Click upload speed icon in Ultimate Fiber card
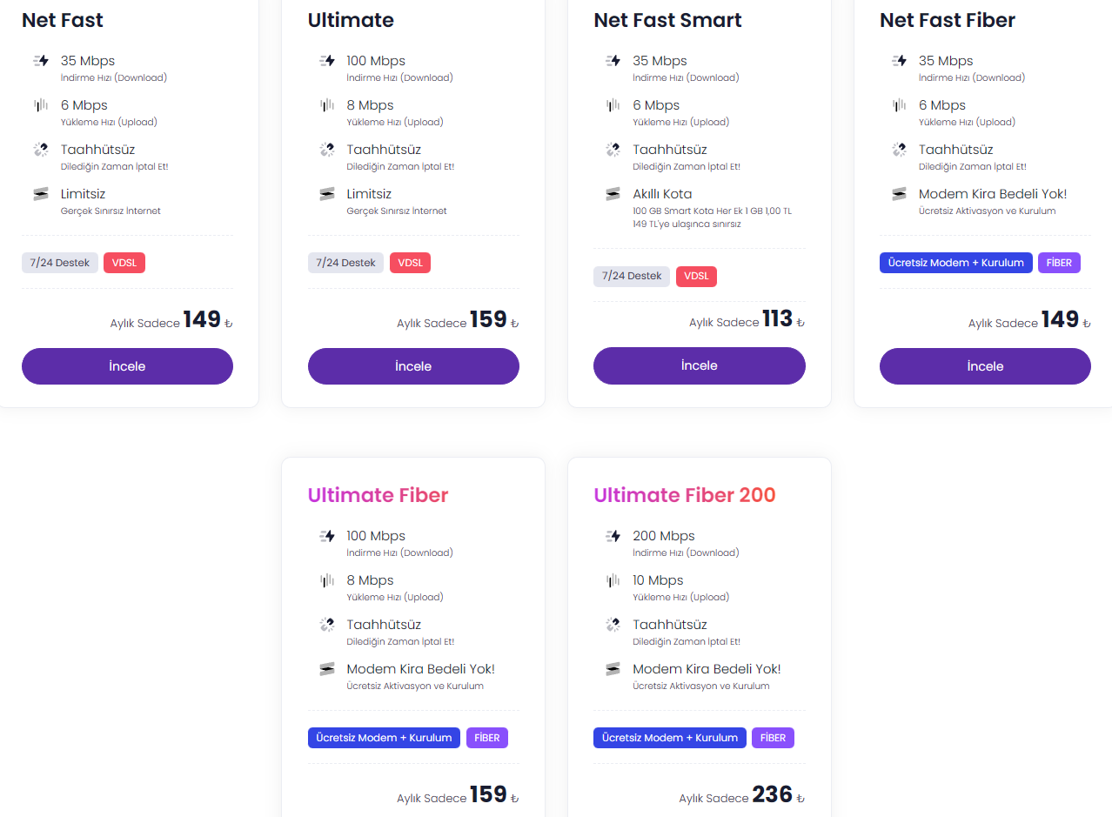This screenshot has width=1112, height=817. pos(327,580)
